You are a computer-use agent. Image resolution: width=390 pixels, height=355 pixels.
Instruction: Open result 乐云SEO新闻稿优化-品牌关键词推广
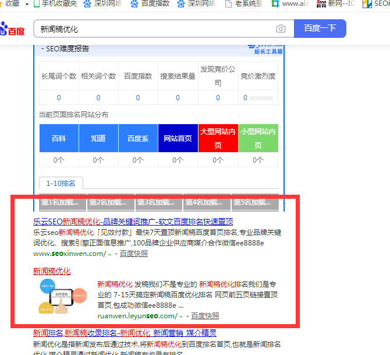(x=133, y=222)
